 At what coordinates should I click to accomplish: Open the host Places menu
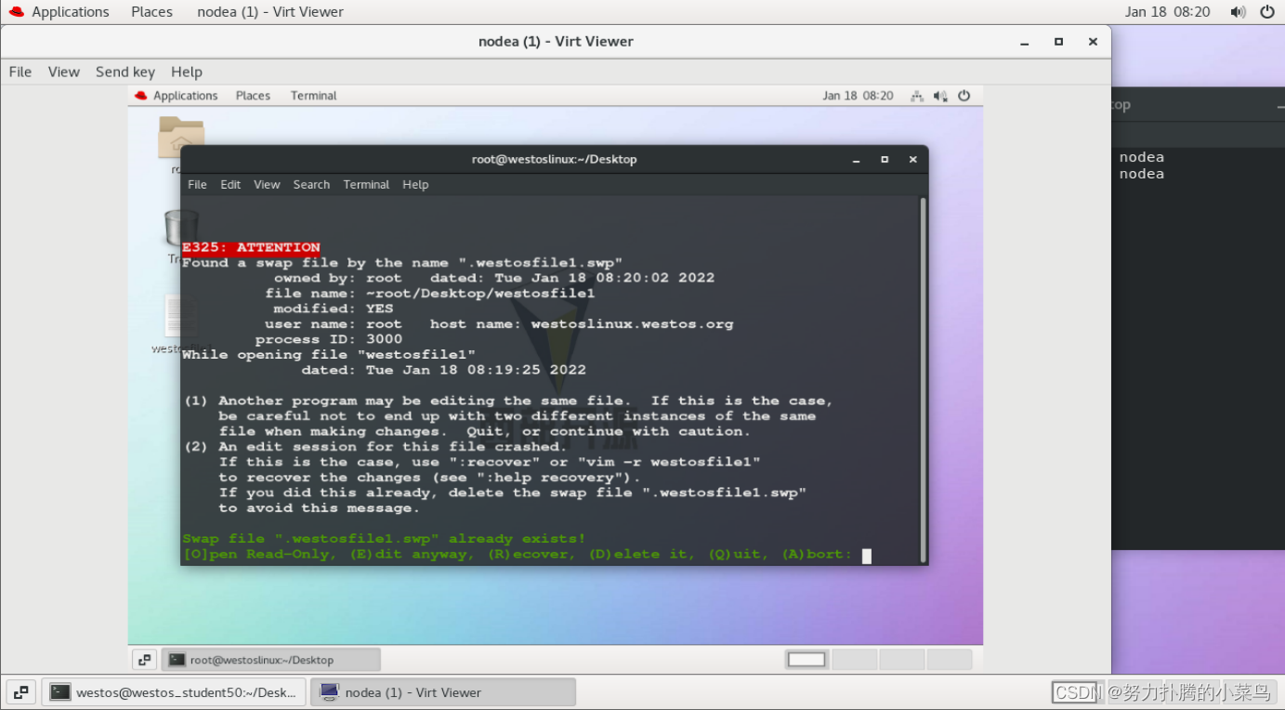point(151,12)
